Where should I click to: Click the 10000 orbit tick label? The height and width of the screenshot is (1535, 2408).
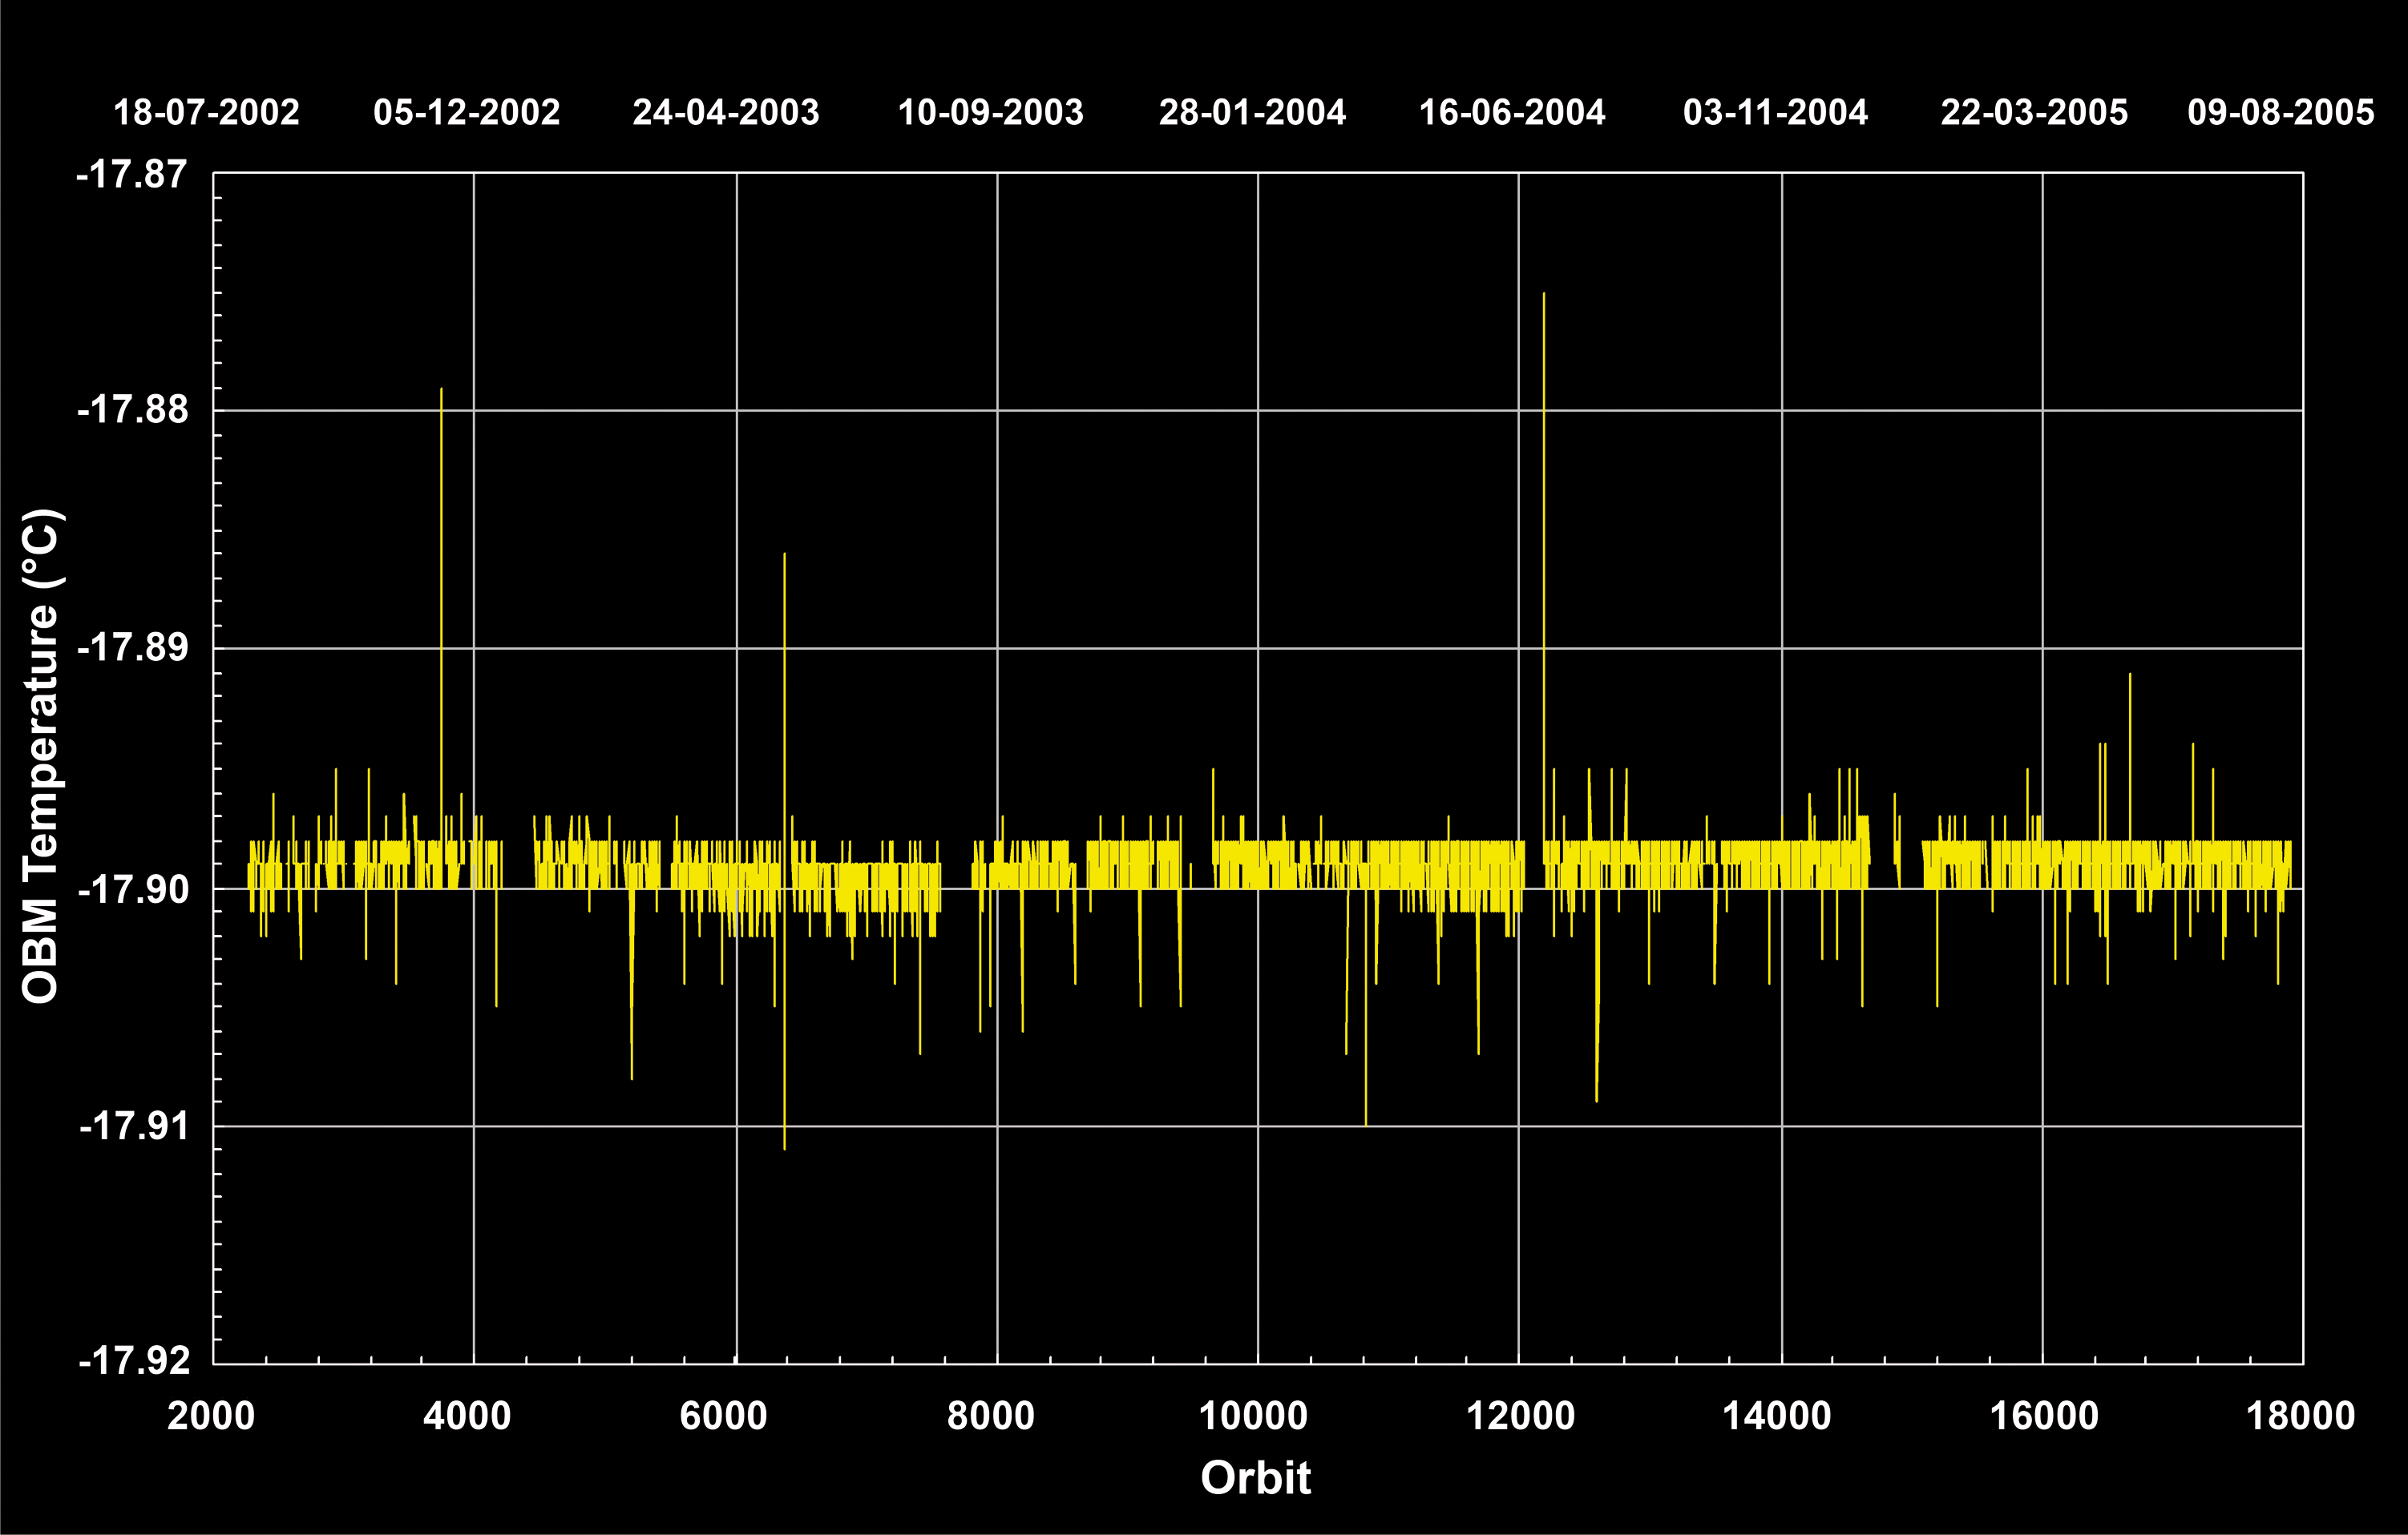pyautogui.click(x=1253, y=1416)
